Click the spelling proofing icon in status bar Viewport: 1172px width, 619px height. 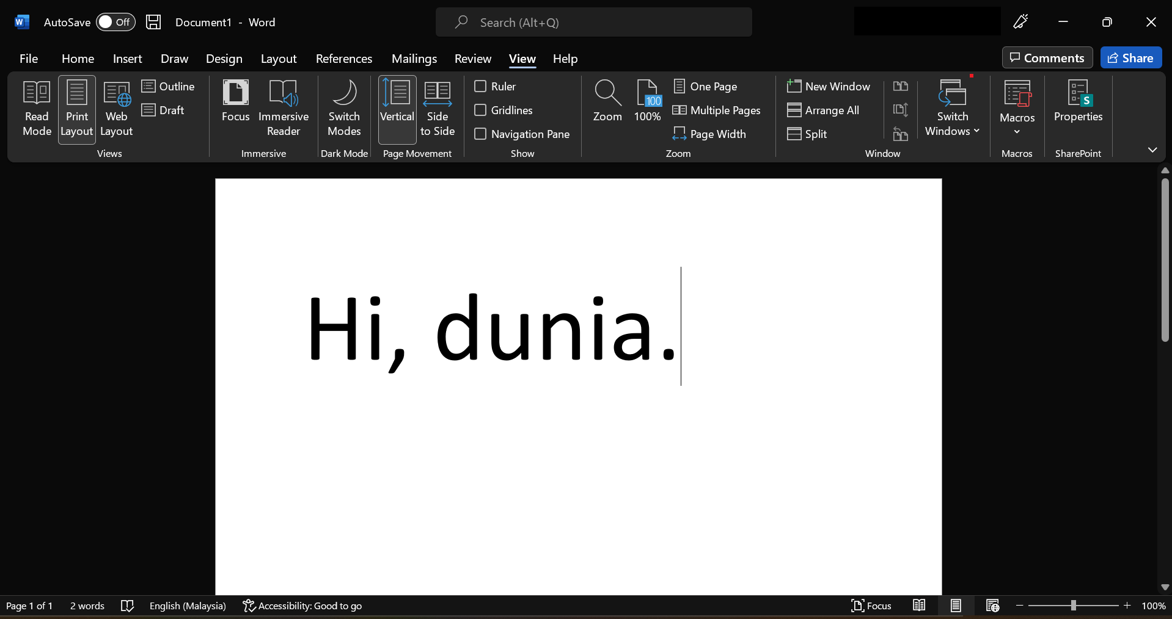click(127, 606)
